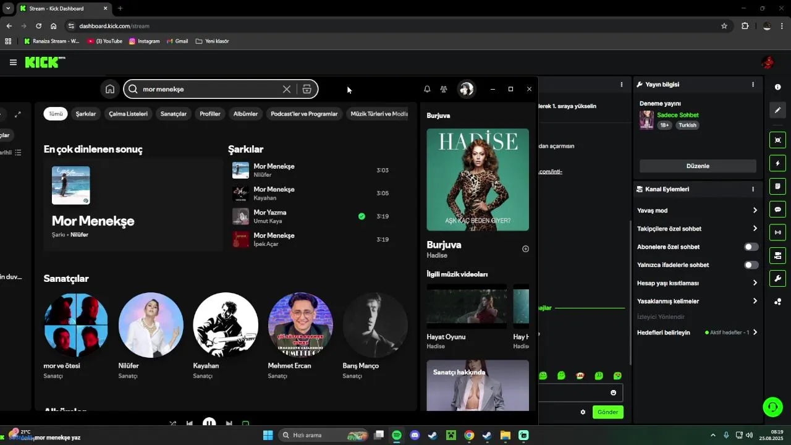The width and height of the screenshot is (791, 445).
Task: Open the Spotify profile avatar menu
Action: (x=467, y=89)
